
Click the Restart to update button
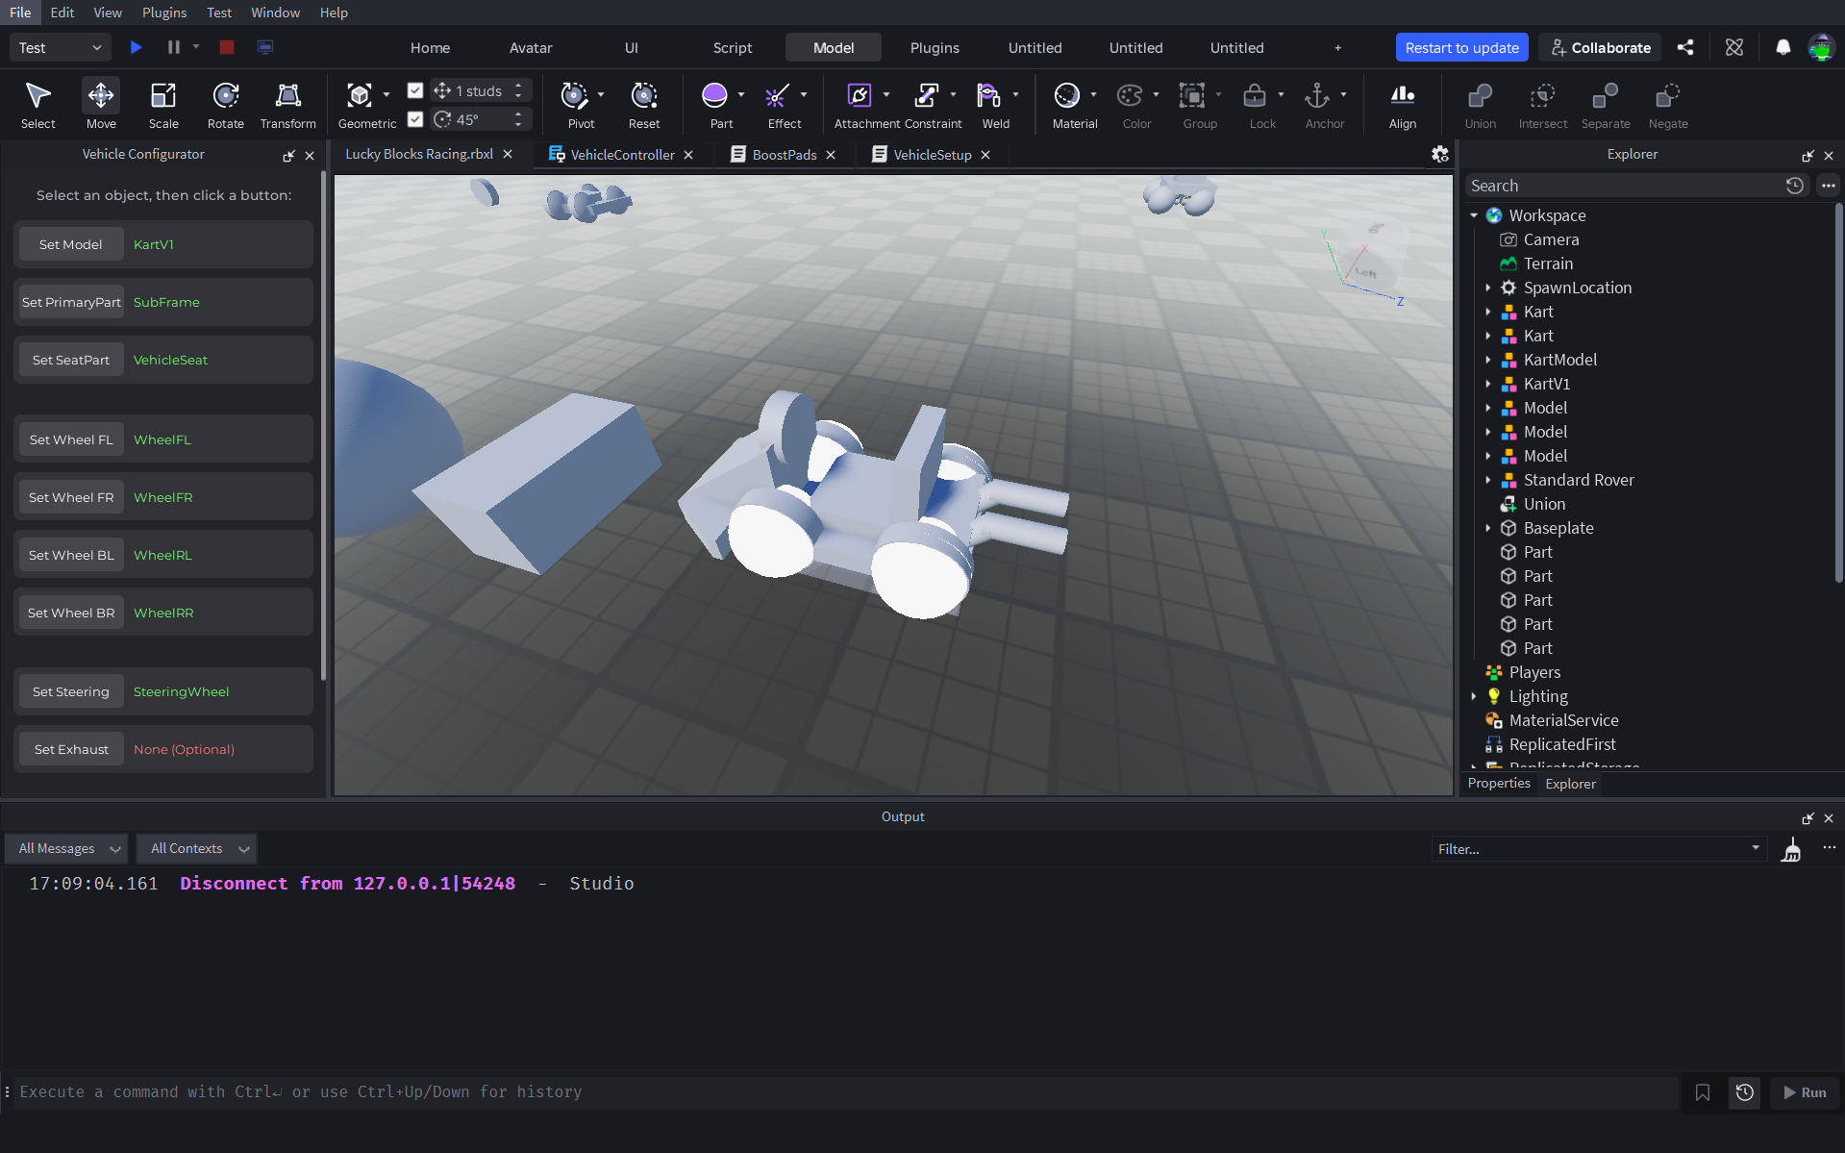click(x=1461, y=47)
